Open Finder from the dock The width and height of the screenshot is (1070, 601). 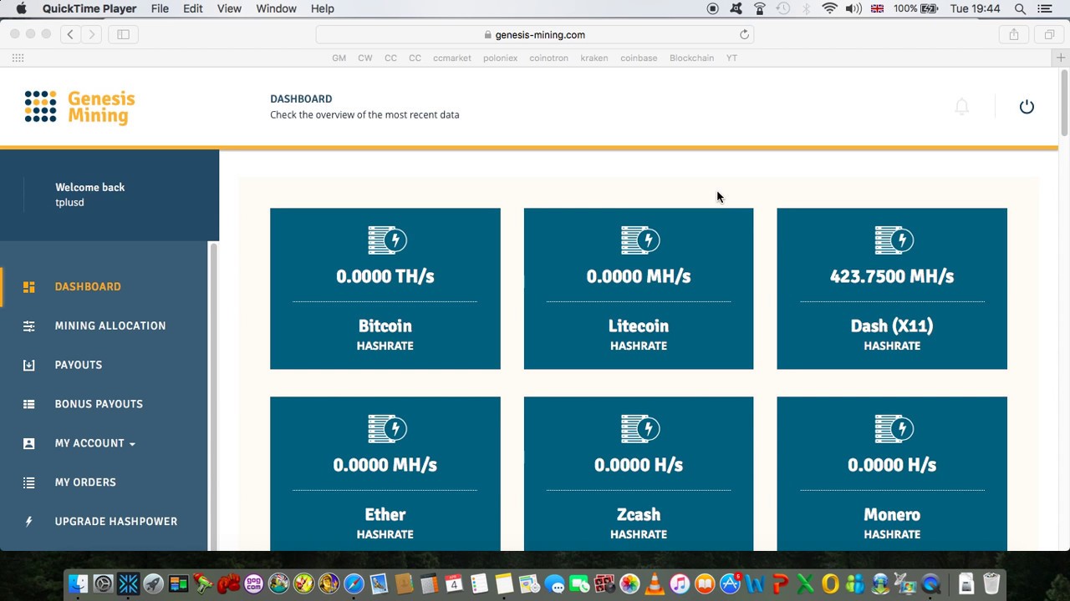click(78, 583)
